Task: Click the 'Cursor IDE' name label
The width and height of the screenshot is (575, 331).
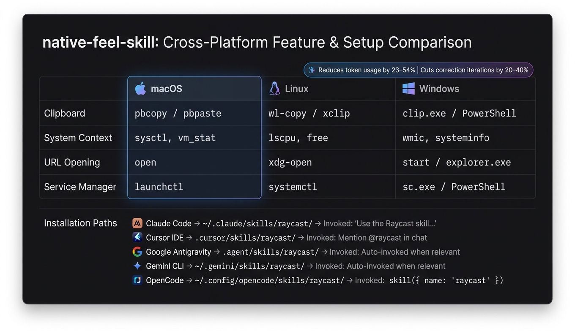Action: coord(165,238)
